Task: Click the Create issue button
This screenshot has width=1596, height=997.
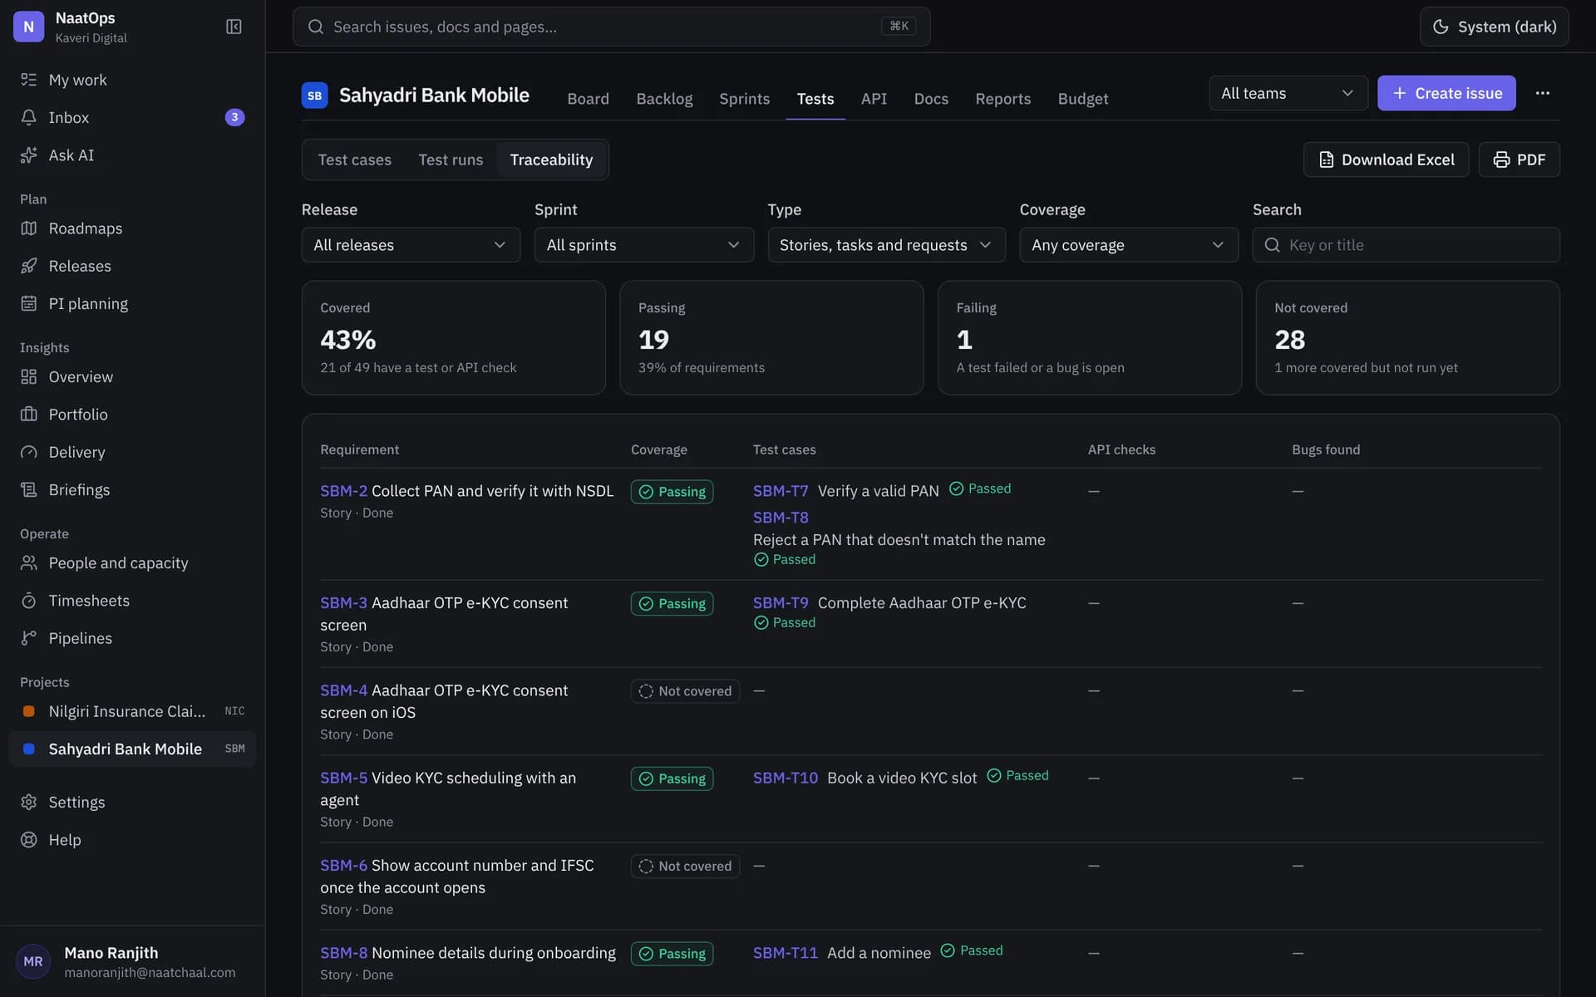Action: tap(1446, 93)
